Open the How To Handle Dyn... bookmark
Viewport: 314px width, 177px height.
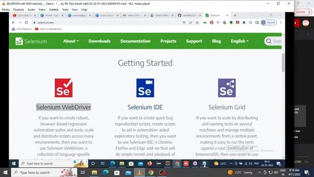click(x=49, y=29)
